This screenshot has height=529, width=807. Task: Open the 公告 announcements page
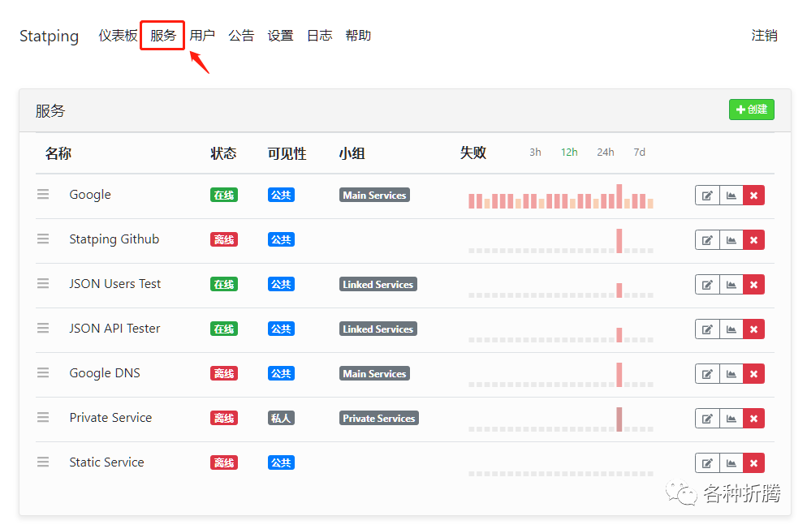[241, 36]
